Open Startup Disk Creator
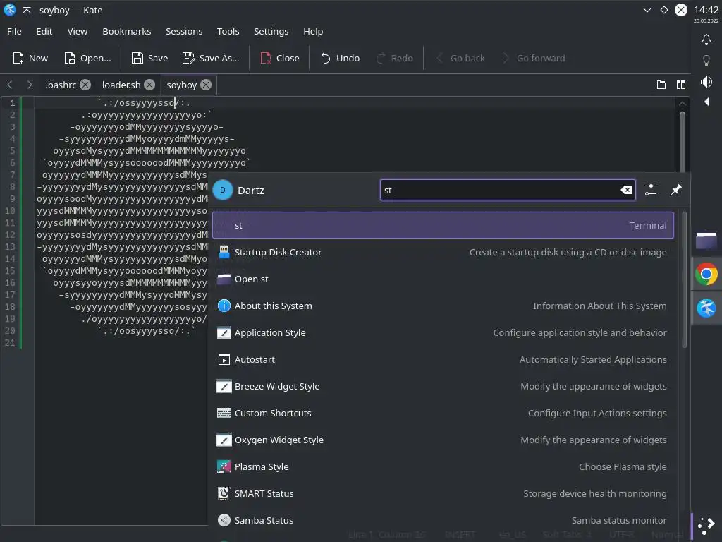The width and height of the screenshot is (722, 542). click(443, 252)
